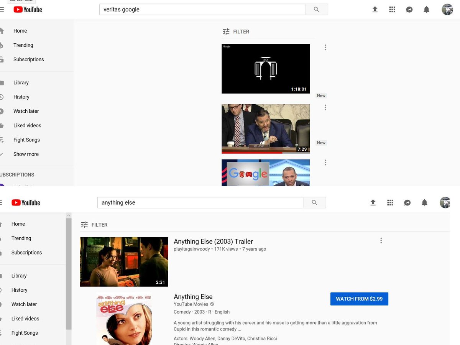Click 'Comedy · 2003 · R · English' text
460x345 pixels.
[202, 312]
